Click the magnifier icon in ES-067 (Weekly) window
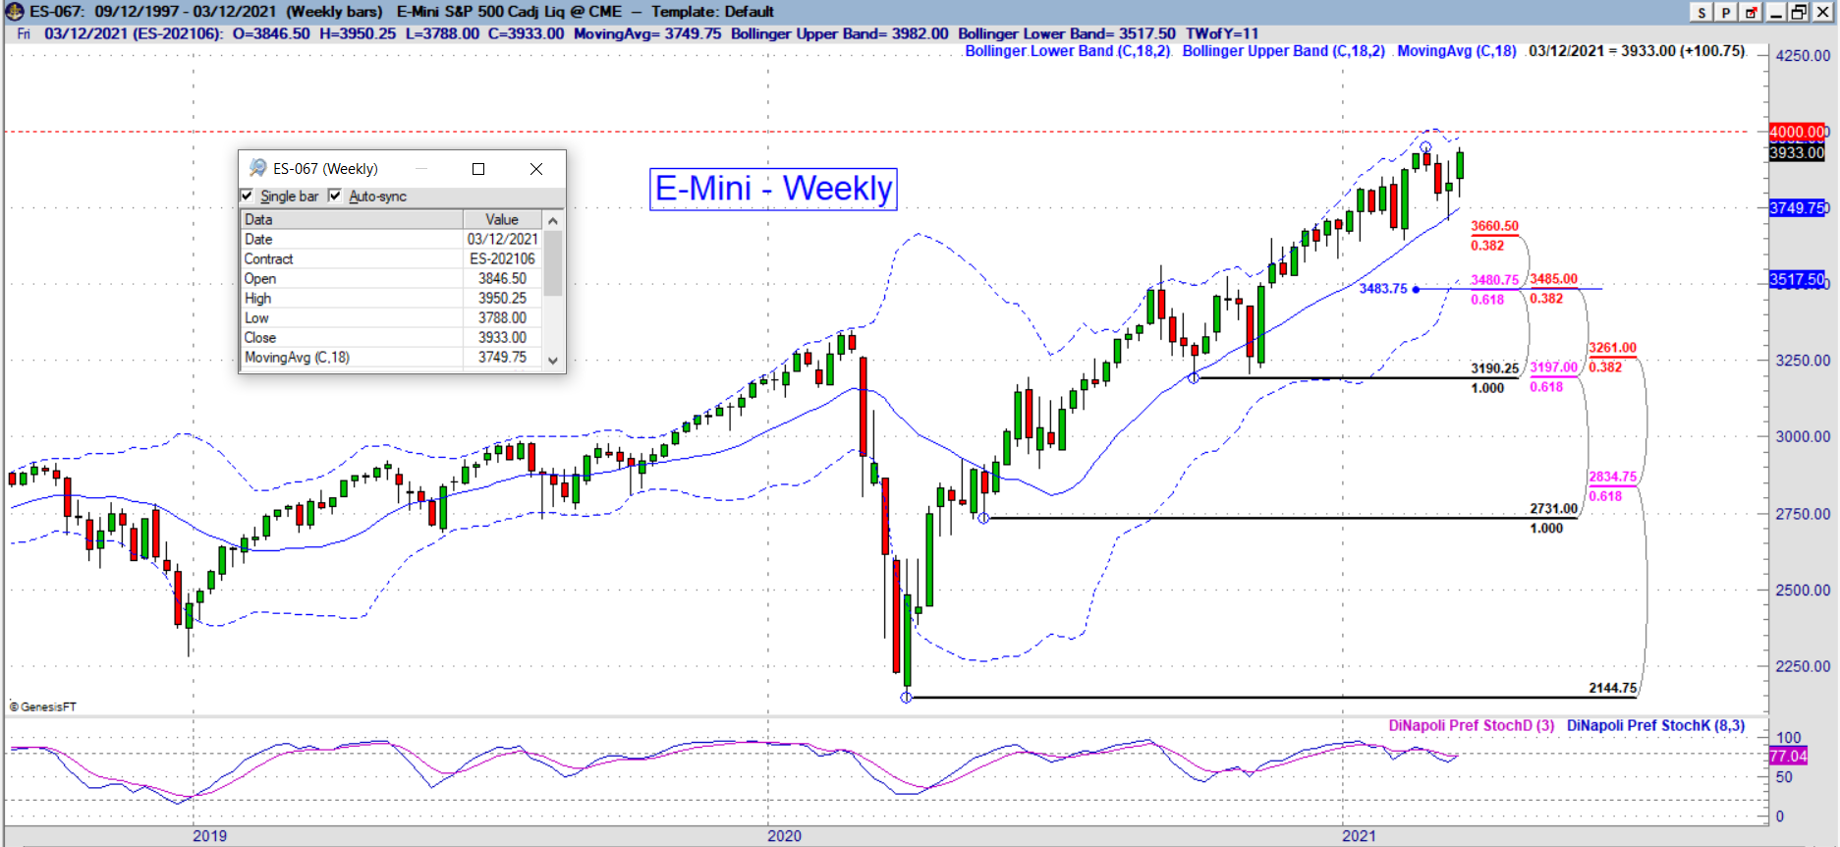 coord(257,168)
